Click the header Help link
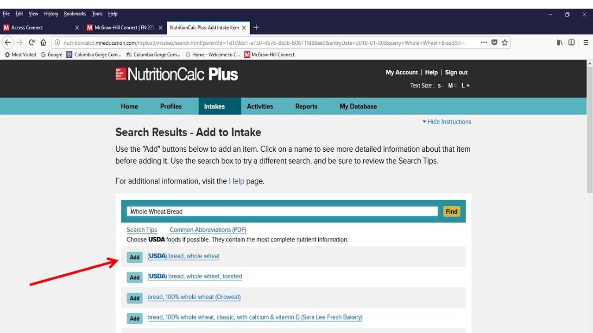593x333 pixels. click(x=431, y=72)
